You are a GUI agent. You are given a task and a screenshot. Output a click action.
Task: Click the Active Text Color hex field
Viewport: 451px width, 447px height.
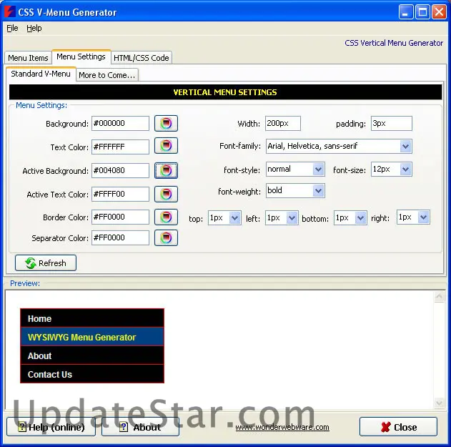coord(120,194)
